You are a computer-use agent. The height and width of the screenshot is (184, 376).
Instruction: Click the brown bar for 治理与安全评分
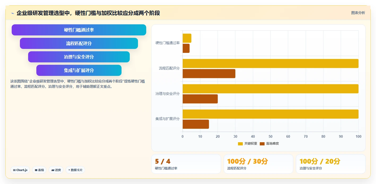pos(200,99)
